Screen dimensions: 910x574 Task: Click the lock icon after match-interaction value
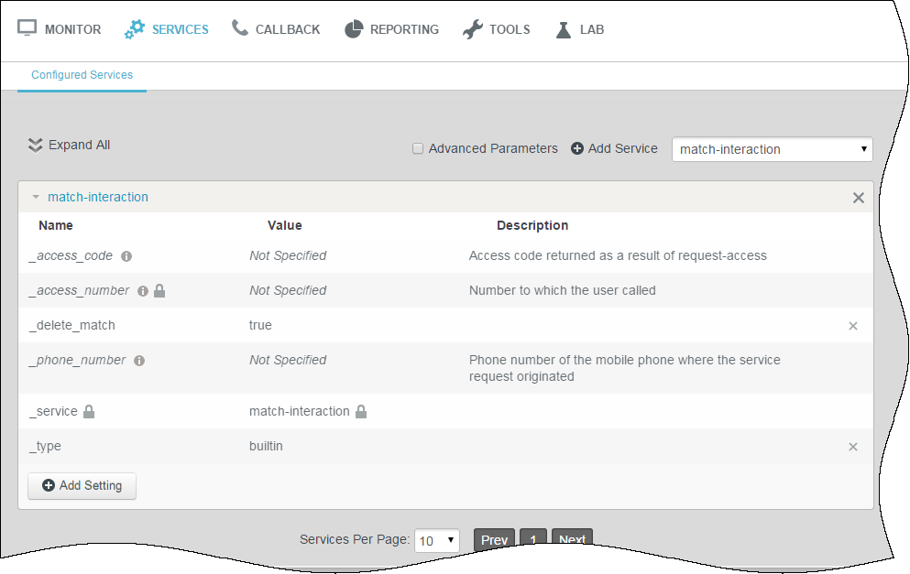click(361, 412)
